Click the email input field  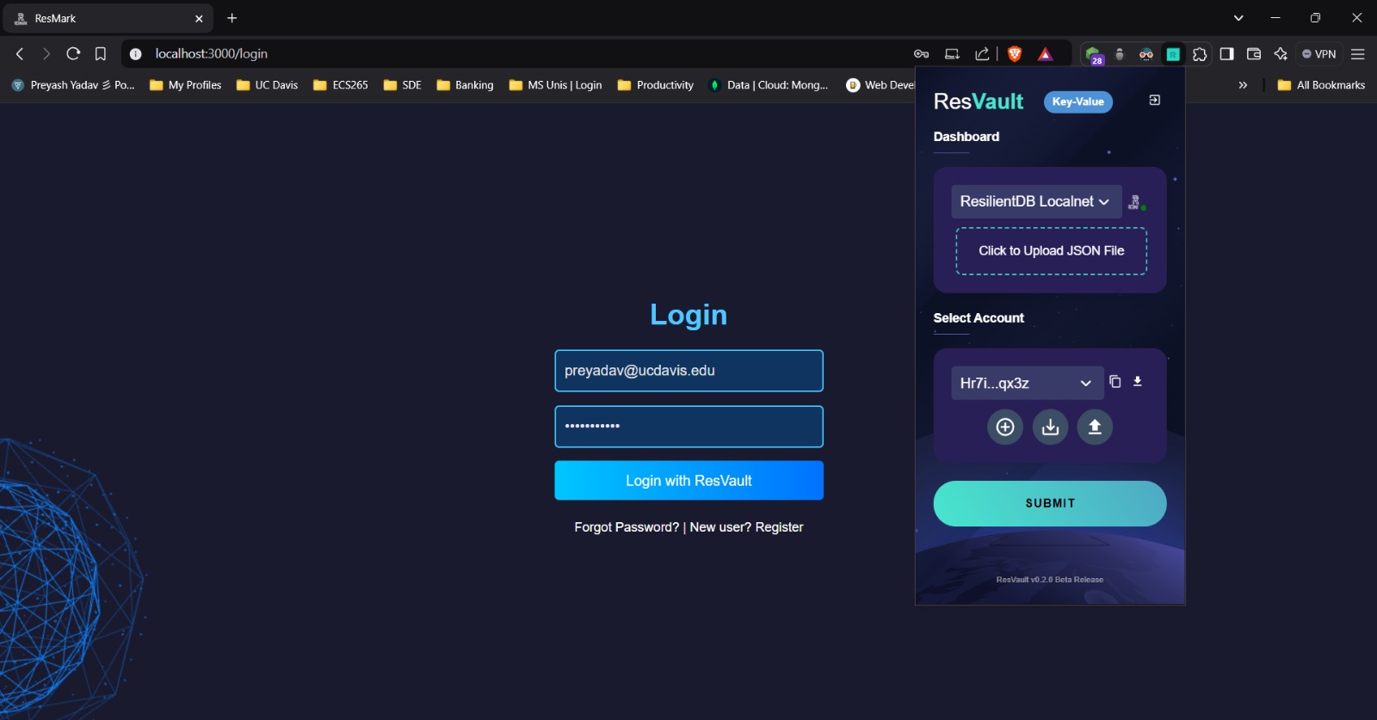click(x=688, y=371)
